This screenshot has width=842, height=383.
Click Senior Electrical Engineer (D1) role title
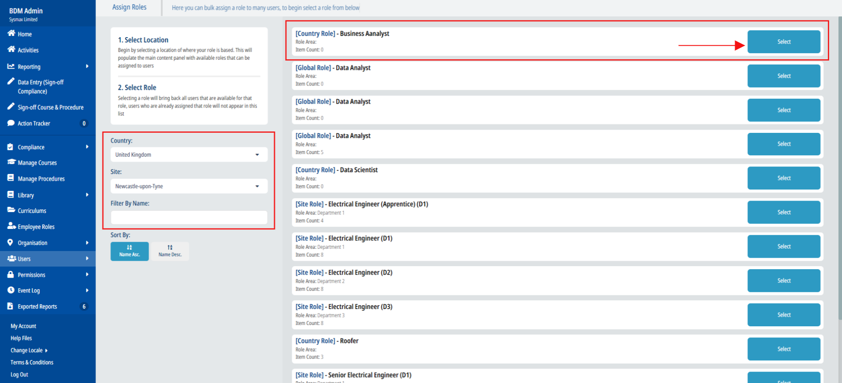tap(353, 375)
